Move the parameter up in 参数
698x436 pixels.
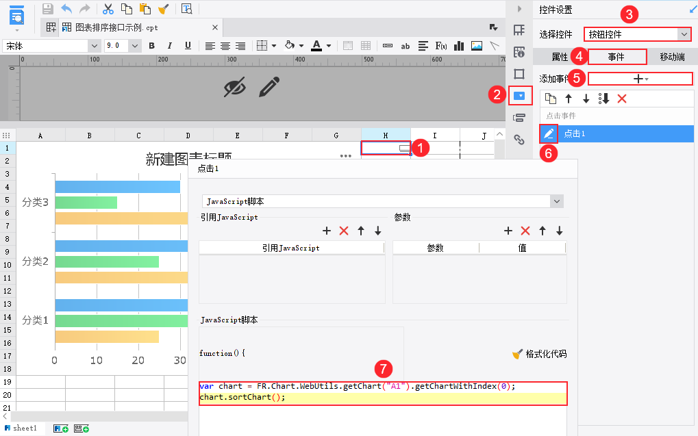pos(543,231)
